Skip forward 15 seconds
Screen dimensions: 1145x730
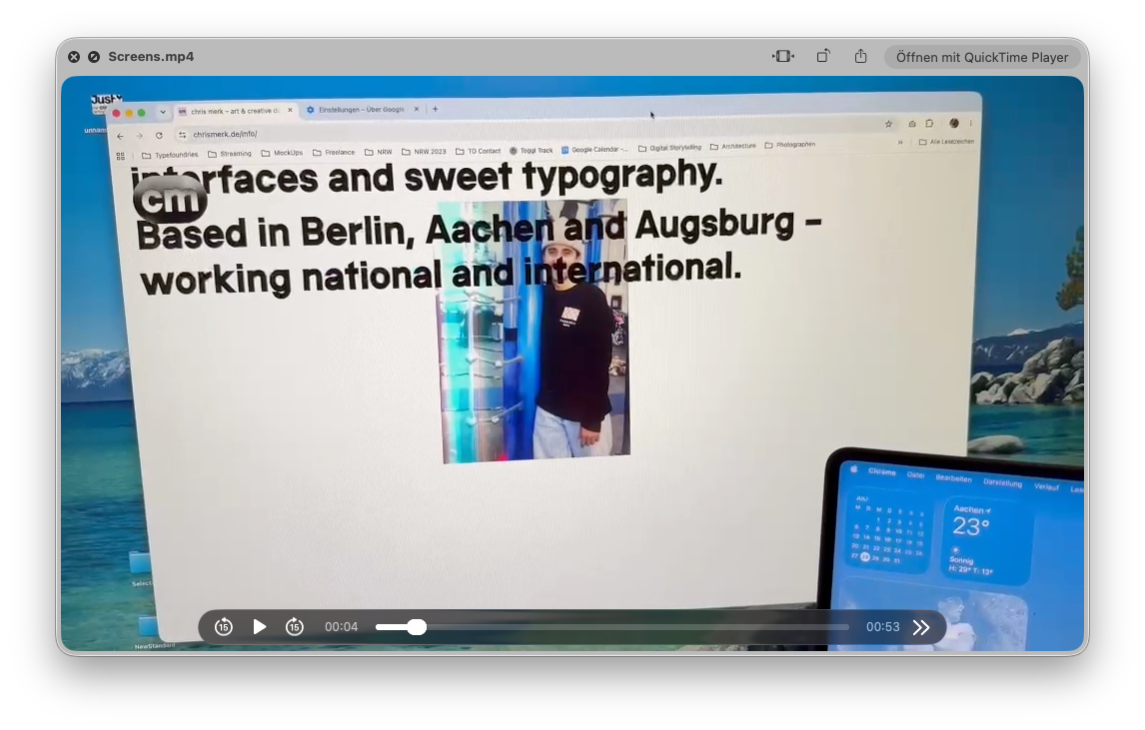(295, 627)
